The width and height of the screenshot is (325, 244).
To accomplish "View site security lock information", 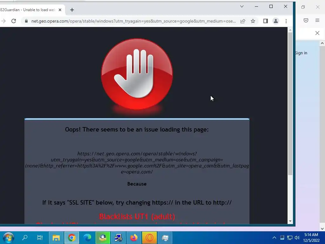I will point(26,21).
